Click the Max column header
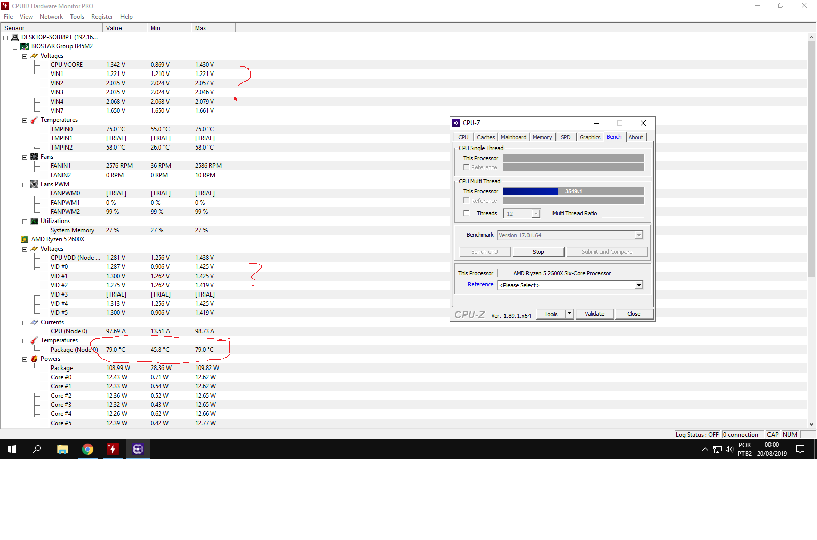The image size is (817, 540). [213, 28]
